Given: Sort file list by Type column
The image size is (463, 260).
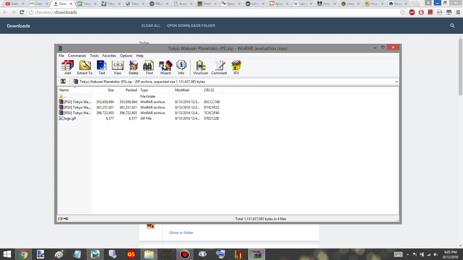Looking at the screenshot, I should pyautogui.click(x=156, y=90).
